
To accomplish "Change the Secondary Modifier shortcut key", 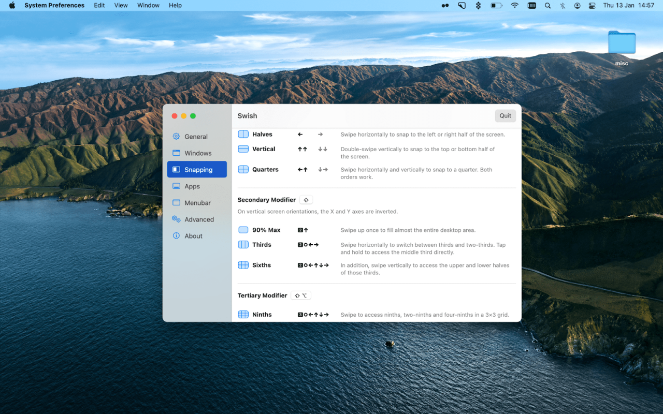I will pyautogui.click(x=306, y=200).
